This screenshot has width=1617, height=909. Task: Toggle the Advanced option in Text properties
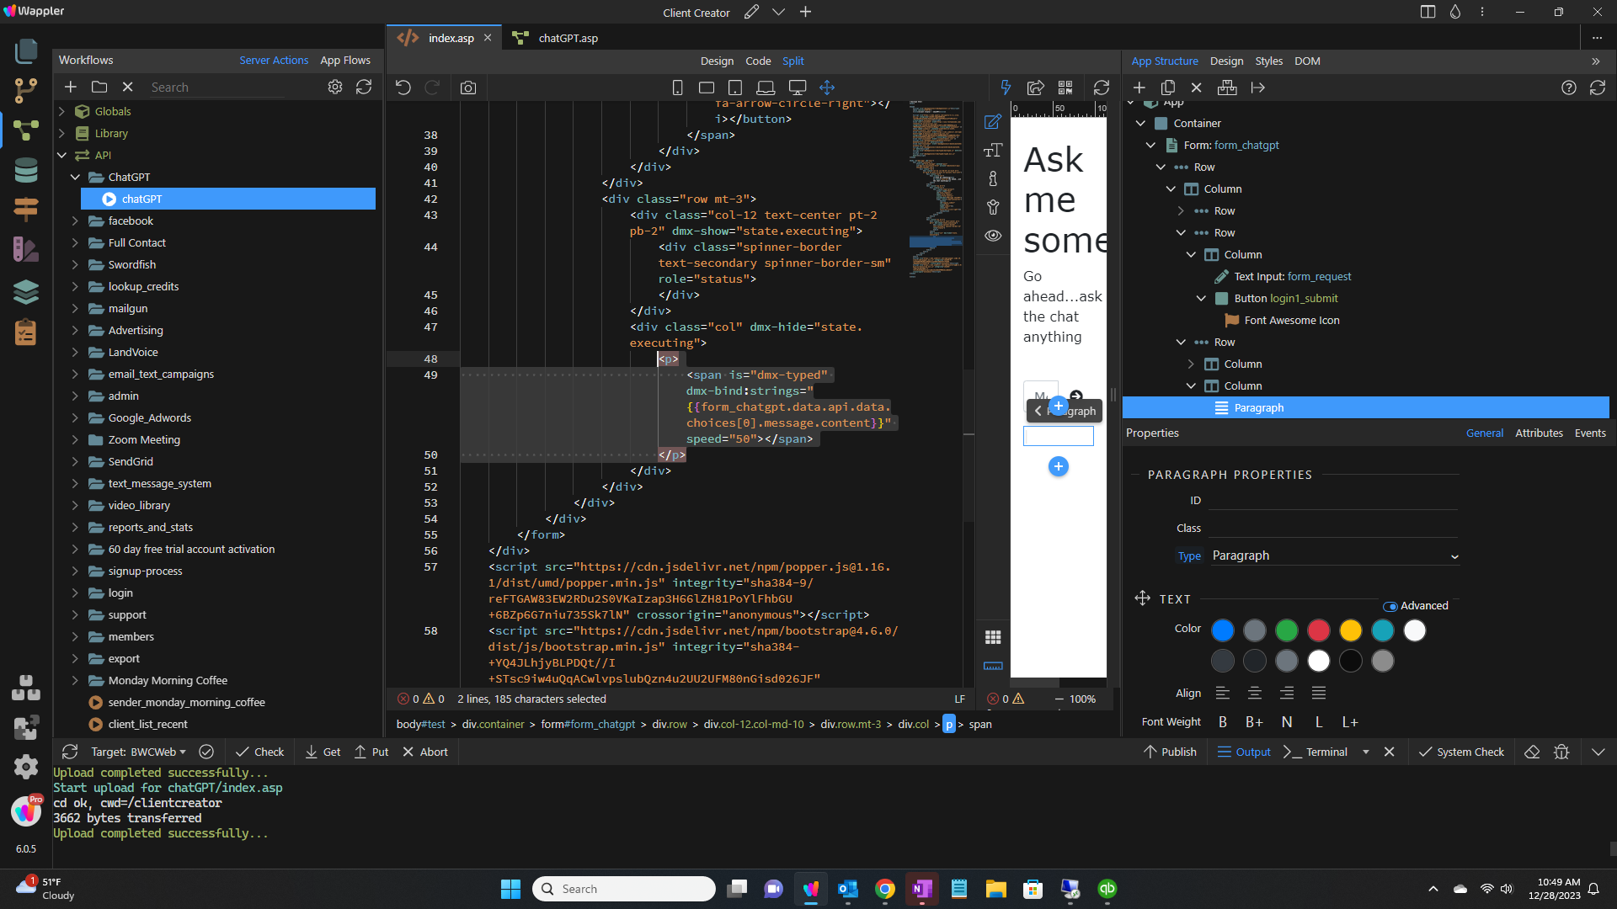(x=1390, y=605)
